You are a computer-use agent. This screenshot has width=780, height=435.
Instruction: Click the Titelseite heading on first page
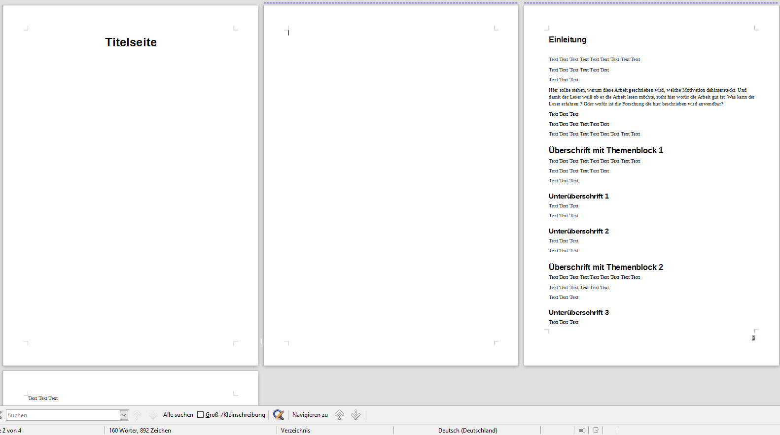[x=131, y=42]
